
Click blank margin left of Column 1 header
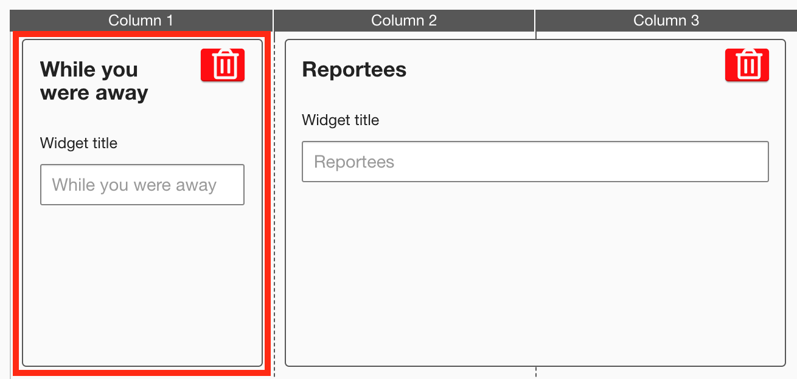(x=5, y=21)
